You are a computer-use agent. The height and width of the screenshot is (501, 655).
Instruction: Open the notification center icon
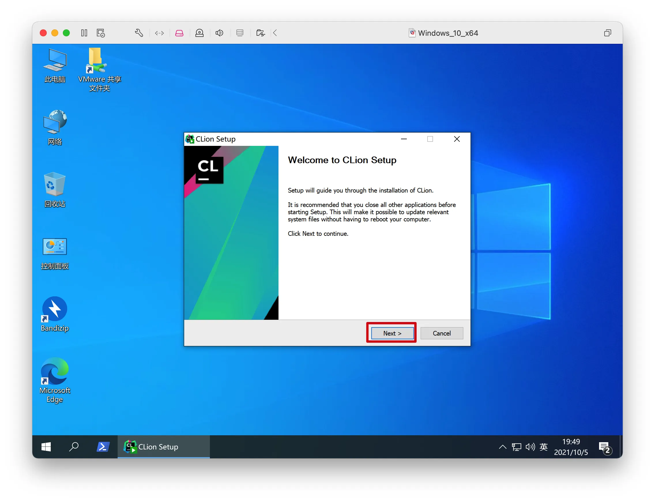click(605, 447)
